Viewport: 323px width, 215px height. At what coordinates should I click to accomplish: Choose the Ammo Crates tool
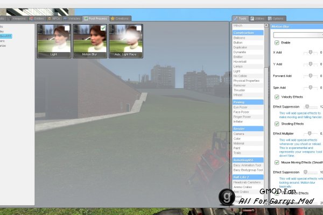pos(248,187)
